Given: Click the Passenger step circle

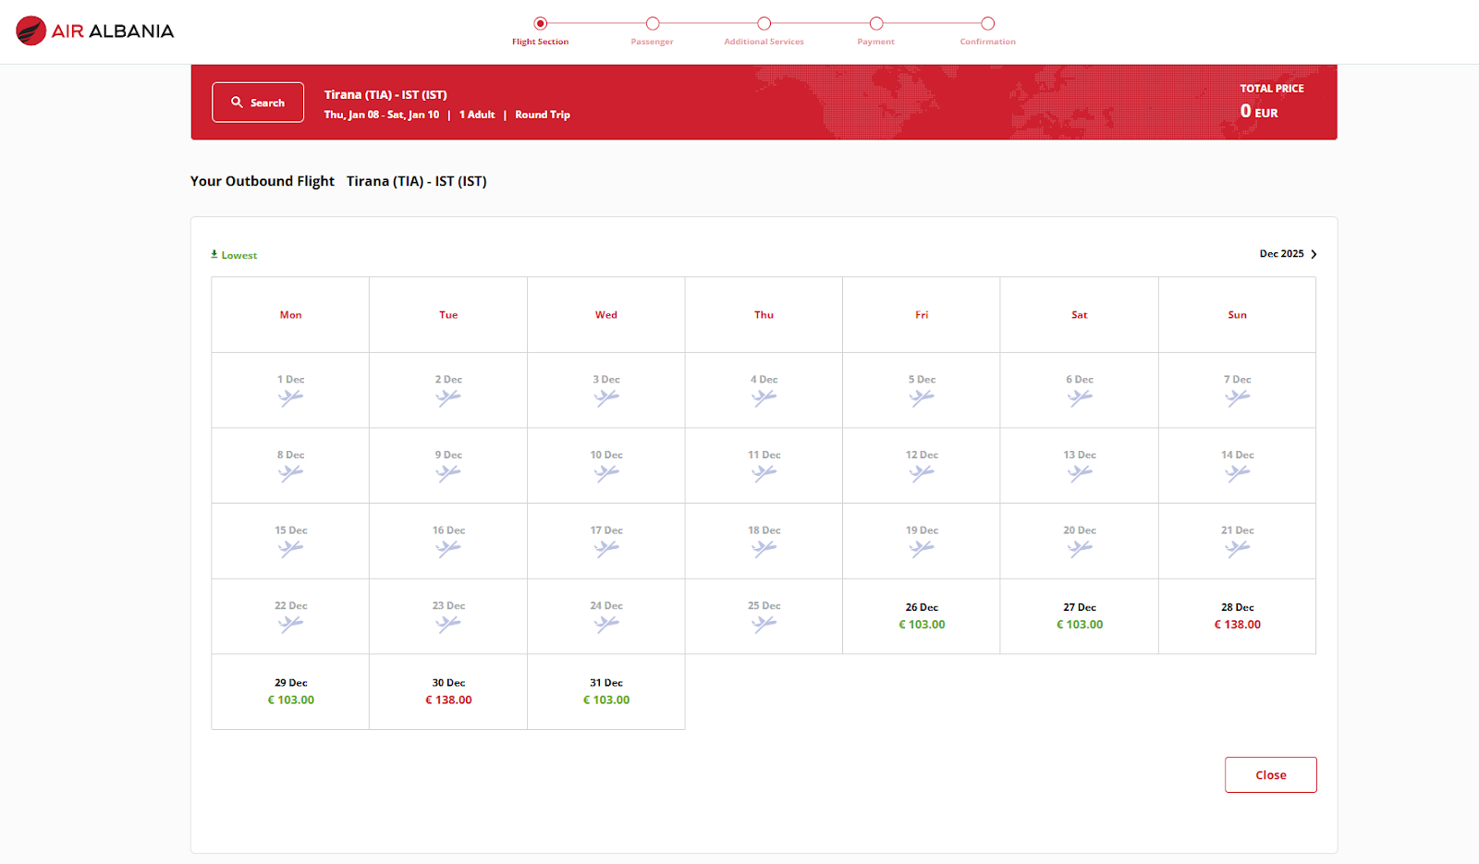Looking at the screenshot, I should (x=653, y=24).
